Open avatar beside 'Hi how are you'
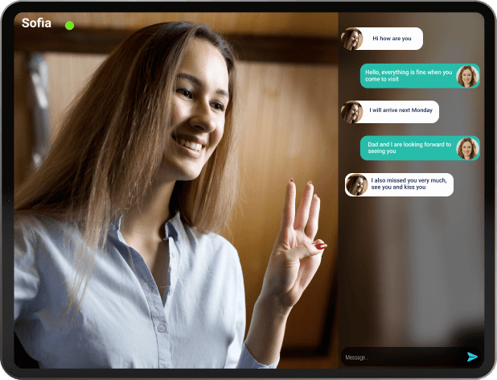The width and height of the screenshot is (497, 380). coord(351,39)
